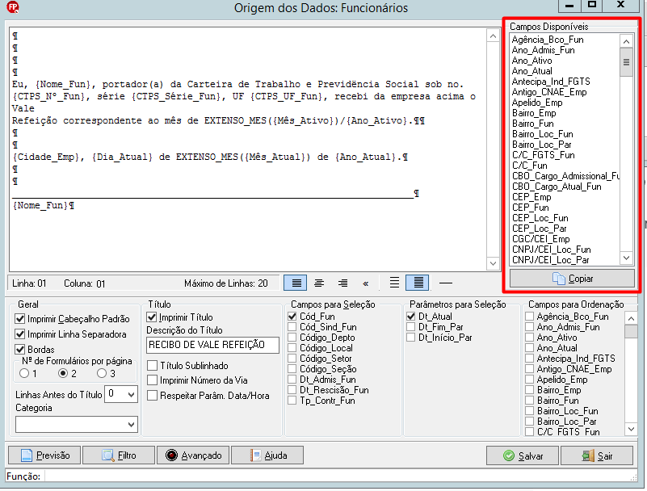
Task: Click the FP application logo icon
Action: tap(13, 7)
